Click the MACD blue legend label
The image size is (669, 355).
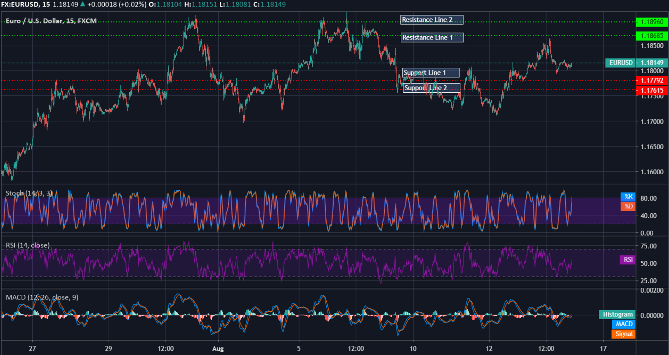pyautogui.click(x=624, y=324)
